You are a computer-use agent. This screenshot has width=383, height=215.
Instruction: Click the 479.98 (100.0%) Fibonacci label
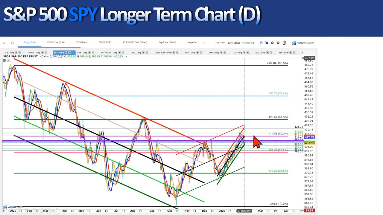(277, 63)
